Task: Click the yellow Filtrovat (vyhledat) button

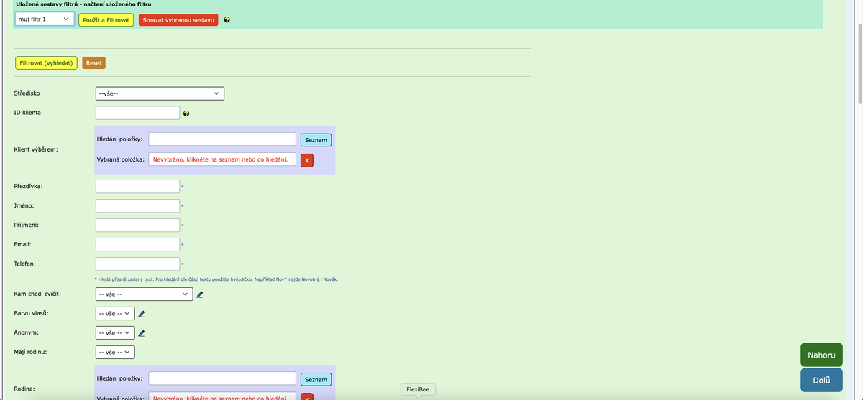Action: tap(46, 63)
